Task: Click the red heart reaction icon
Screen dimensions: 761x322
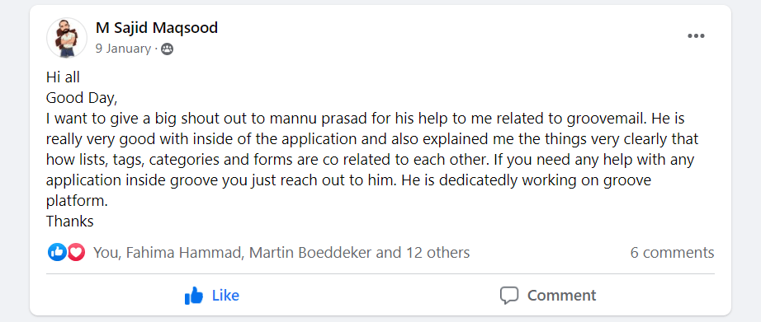Action: tap(76, 252)
